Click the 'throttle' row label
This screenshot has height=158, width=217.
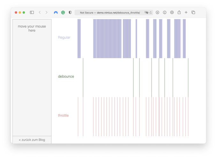point(63,115)
